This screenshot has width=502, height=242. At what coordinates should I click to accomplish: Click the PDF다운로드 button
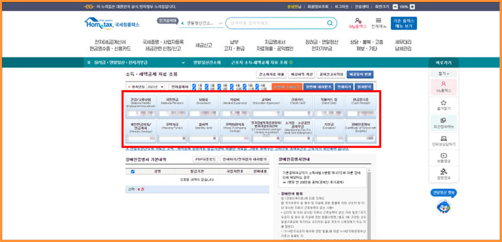tap(205, 159)
